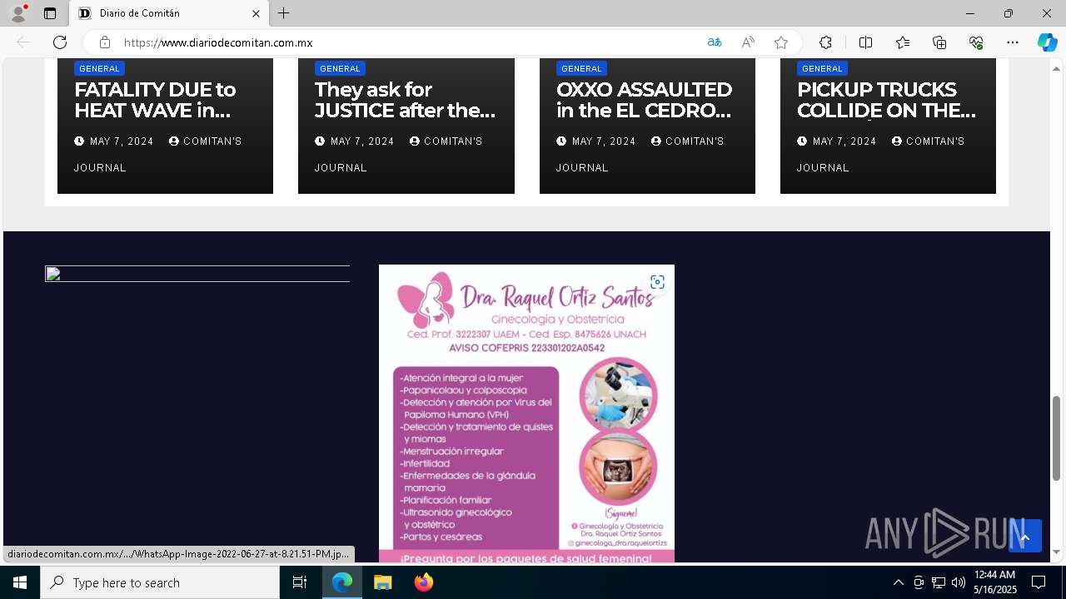Click the address bar URL
The height and width of the screenshot is (599, 1066).
click(218, 42)
